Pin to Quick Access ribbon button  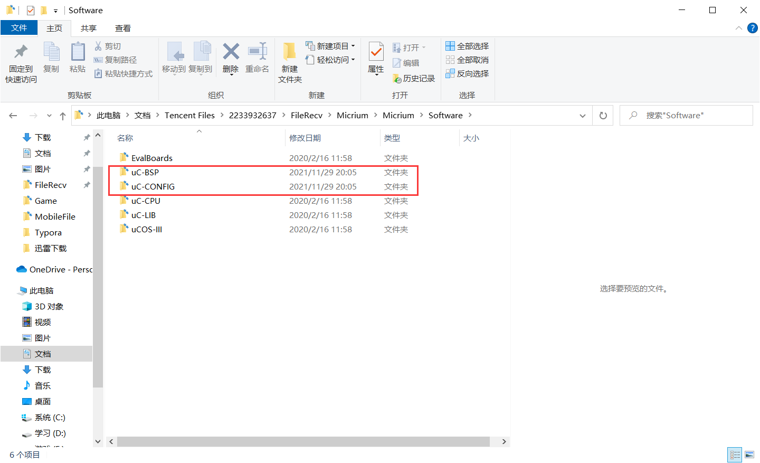[21, 62]
